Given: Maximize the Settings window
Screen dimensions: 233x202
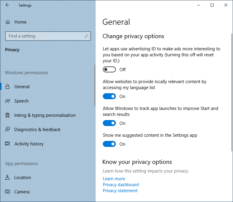Looking at the screenshot, I should (212, 5).
